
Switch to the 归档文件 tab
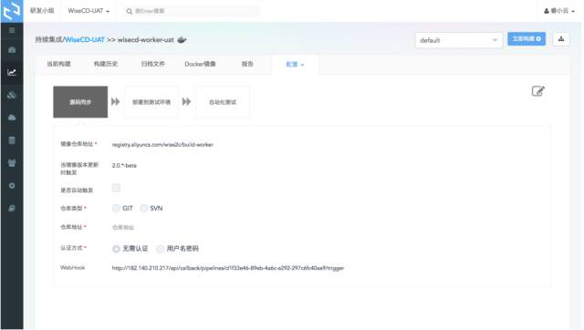pyautogui.click(x=152, y=64)
